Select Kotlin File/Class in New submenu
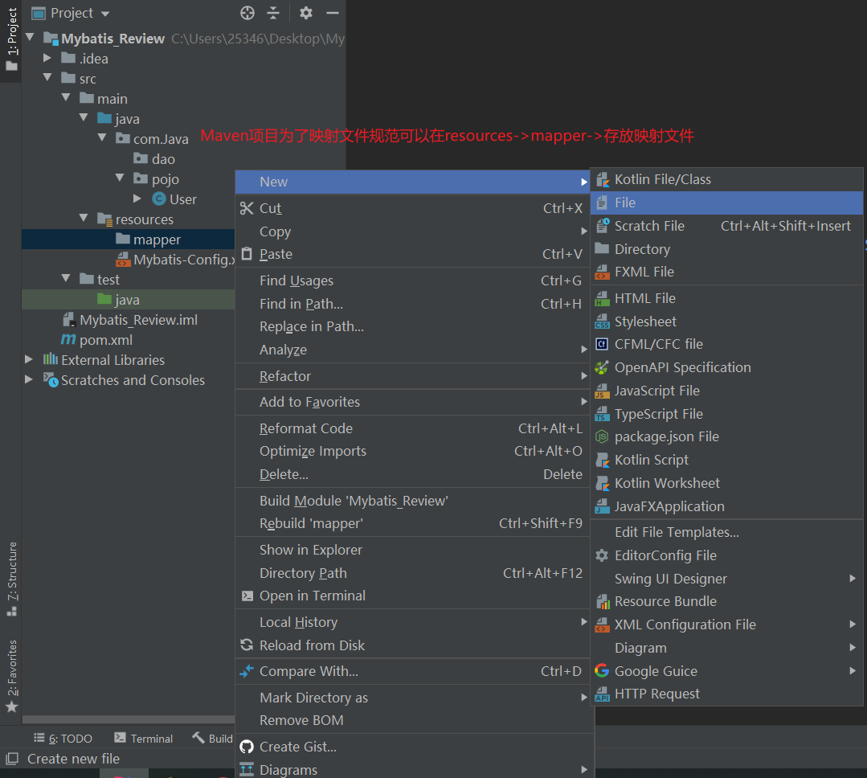867x778 pixels. click(726, 180)
